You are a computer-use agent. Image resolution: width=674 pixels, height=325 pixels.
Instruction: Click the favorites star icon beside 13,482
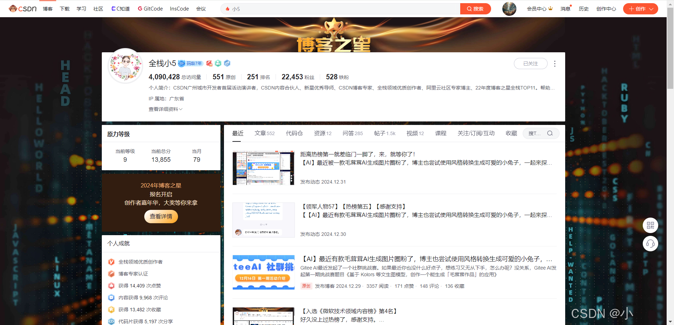[x=111, y=310]
